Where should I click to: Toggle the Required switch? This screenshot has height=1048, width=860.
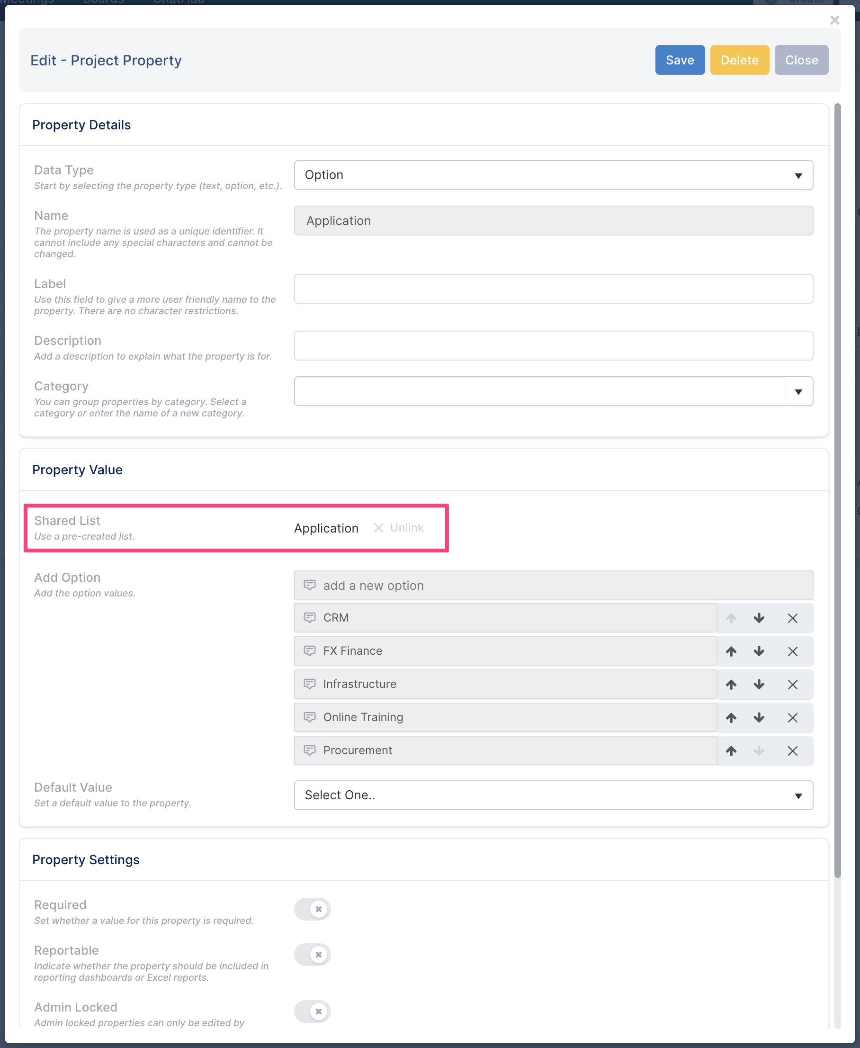point(312,909)
